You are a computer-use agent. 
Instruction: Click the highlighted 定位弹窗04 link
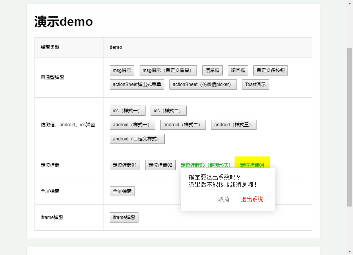[252, 165]
